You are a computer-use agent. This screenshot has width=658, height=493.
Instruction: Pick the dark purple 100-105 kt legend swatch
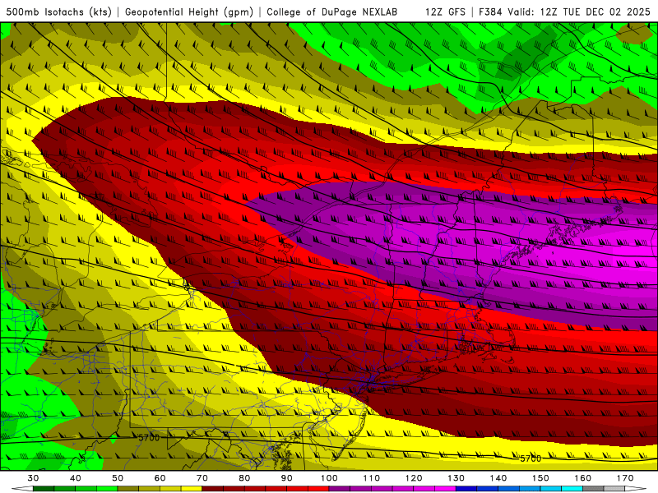click(x=340, y=489)
